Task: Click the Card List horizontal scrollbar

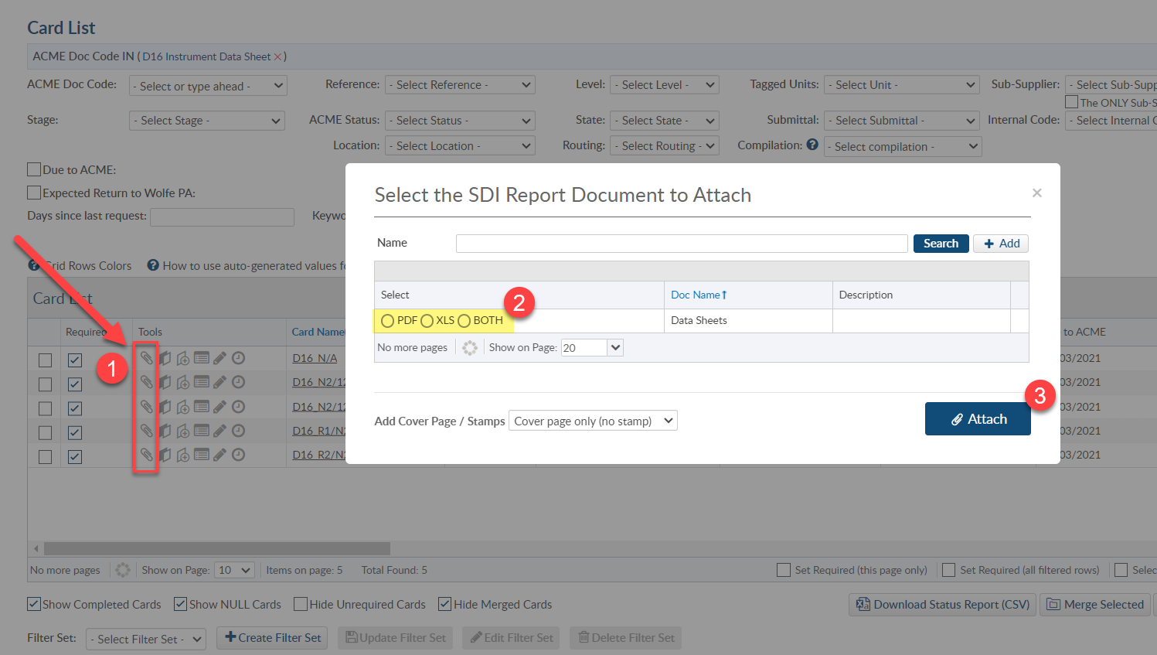Action: coord(217,548)
